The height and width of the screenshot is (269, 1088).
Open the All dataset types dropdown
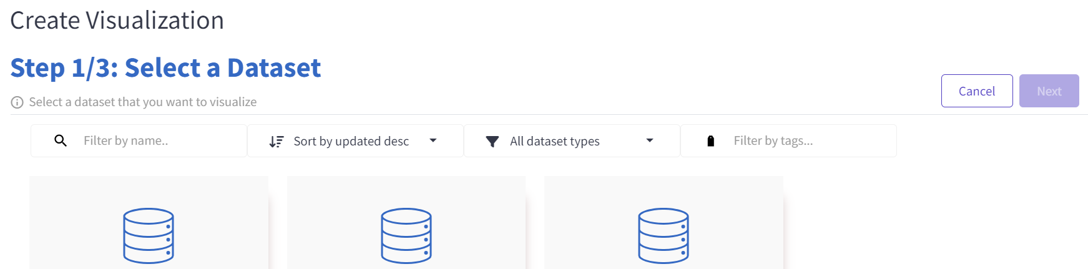[x=554, y=142]
